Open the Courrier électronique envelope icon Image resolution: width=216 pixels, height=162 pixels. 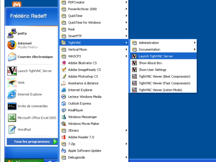pos(12,57)
